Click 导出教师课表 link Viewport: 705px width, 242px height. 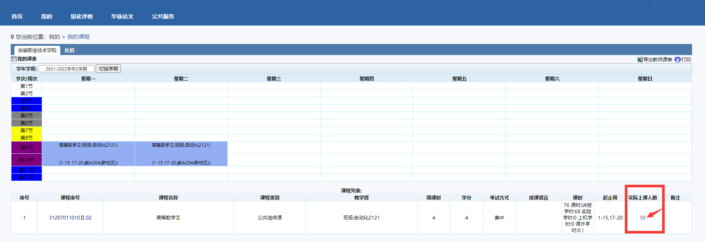pos(657,59)
